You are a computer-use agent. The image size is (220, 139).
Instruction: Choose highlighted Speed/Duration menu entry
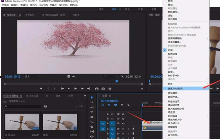186,88
